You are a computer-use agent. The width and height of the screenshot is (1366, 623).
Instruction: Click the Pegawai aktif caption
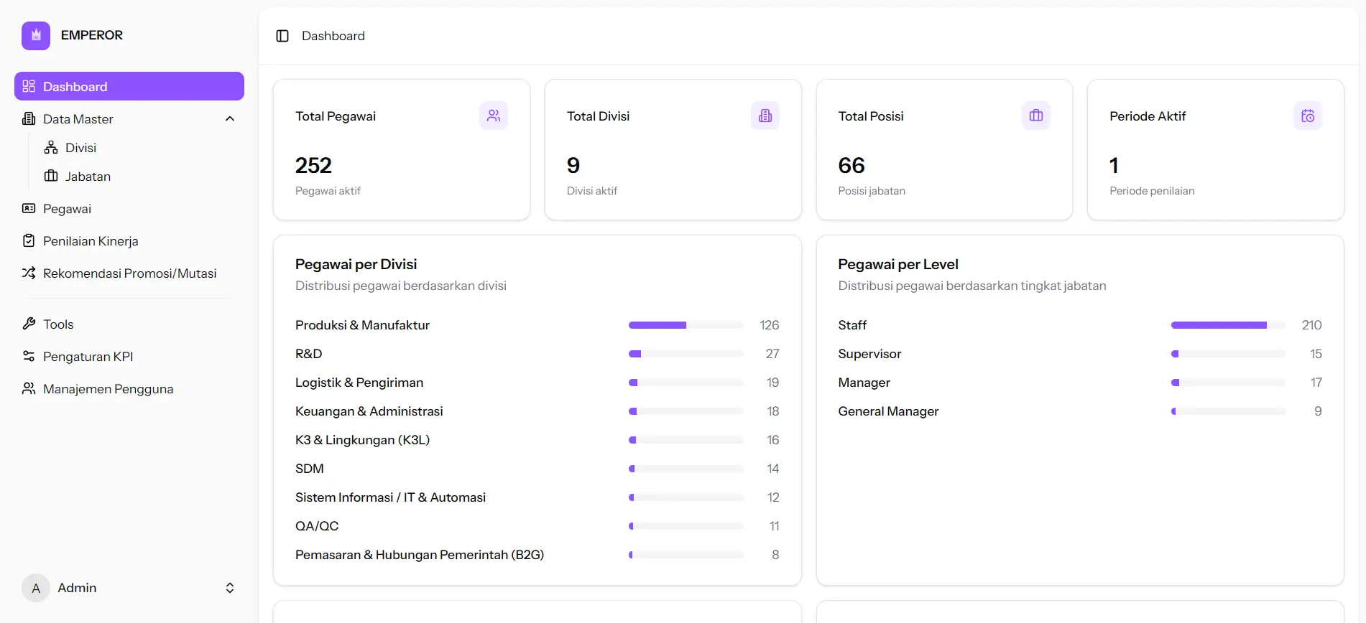[328, 191]
